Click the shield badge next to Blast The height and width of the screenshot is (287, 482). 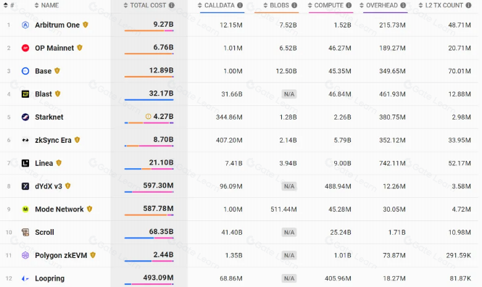[57, 93]
